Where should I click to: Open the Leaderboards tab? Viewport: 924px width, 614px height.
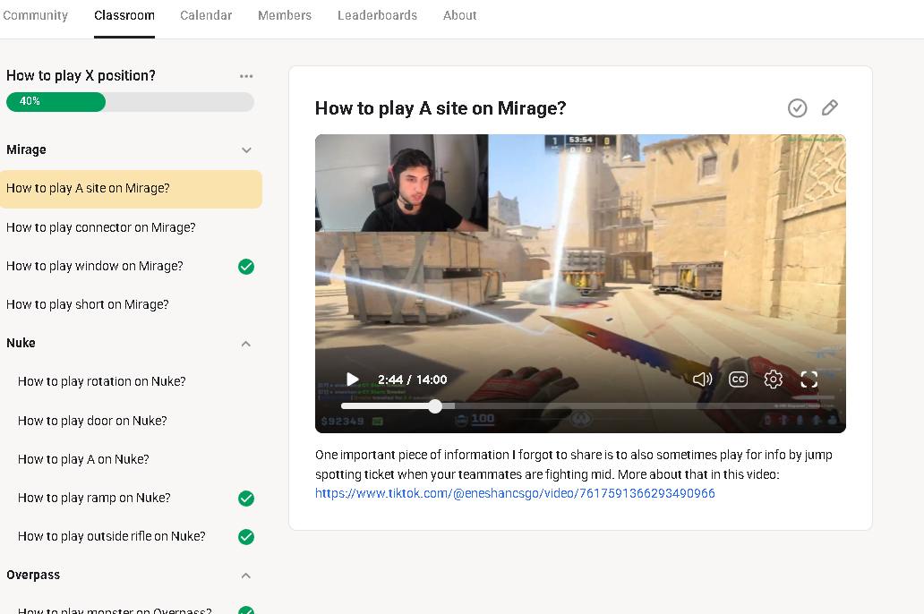click(377, 15)
